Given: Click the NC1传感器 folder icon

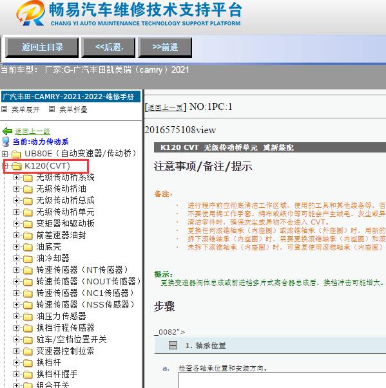Looking at the screenshot, I should point(28,293).
